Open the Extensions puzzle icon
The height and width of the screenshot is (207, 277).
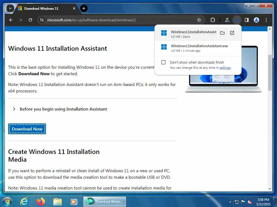[213, 20]
